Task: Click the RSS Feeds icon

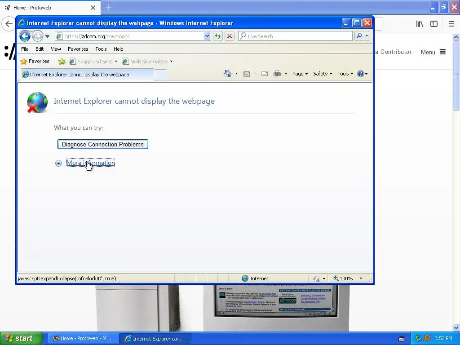Action: (247, 74)
